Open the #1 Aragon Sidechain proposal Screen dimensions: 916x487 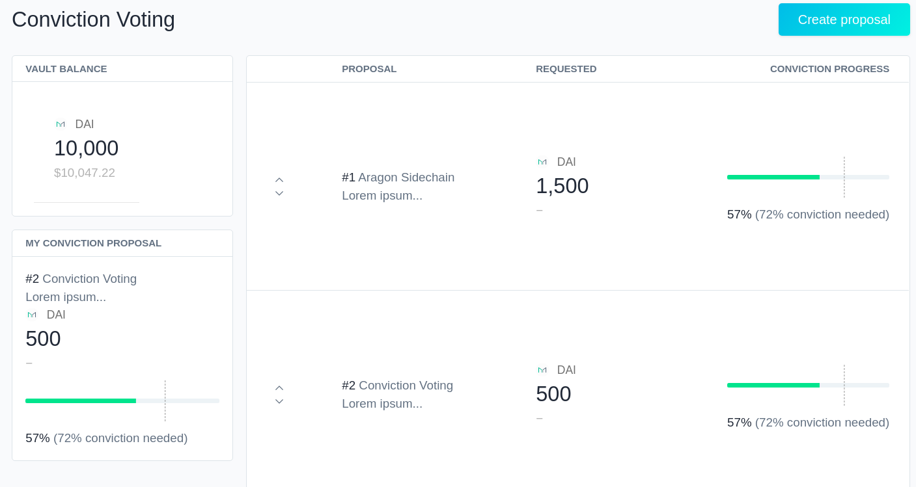(x=398, y=178)
